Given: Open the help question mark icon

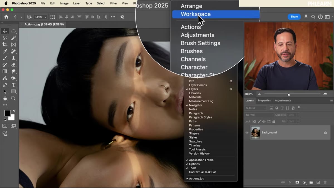Looking at the screenshot, I should (x=320, y=17).
